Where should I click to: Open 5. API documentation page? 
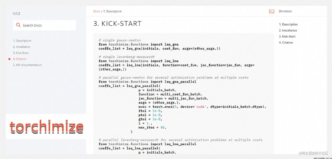click(x=27, y=65)
